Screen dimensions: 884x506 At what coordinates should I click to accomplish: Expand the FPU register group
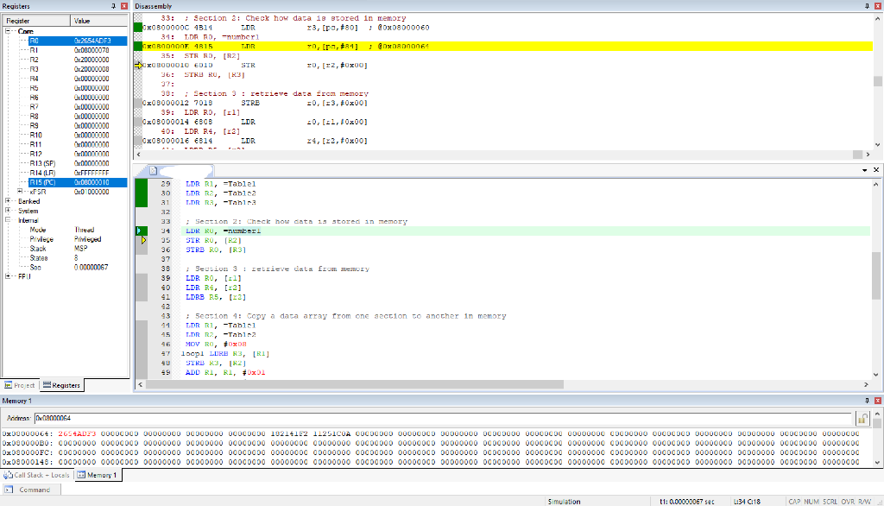coord(8,276)
